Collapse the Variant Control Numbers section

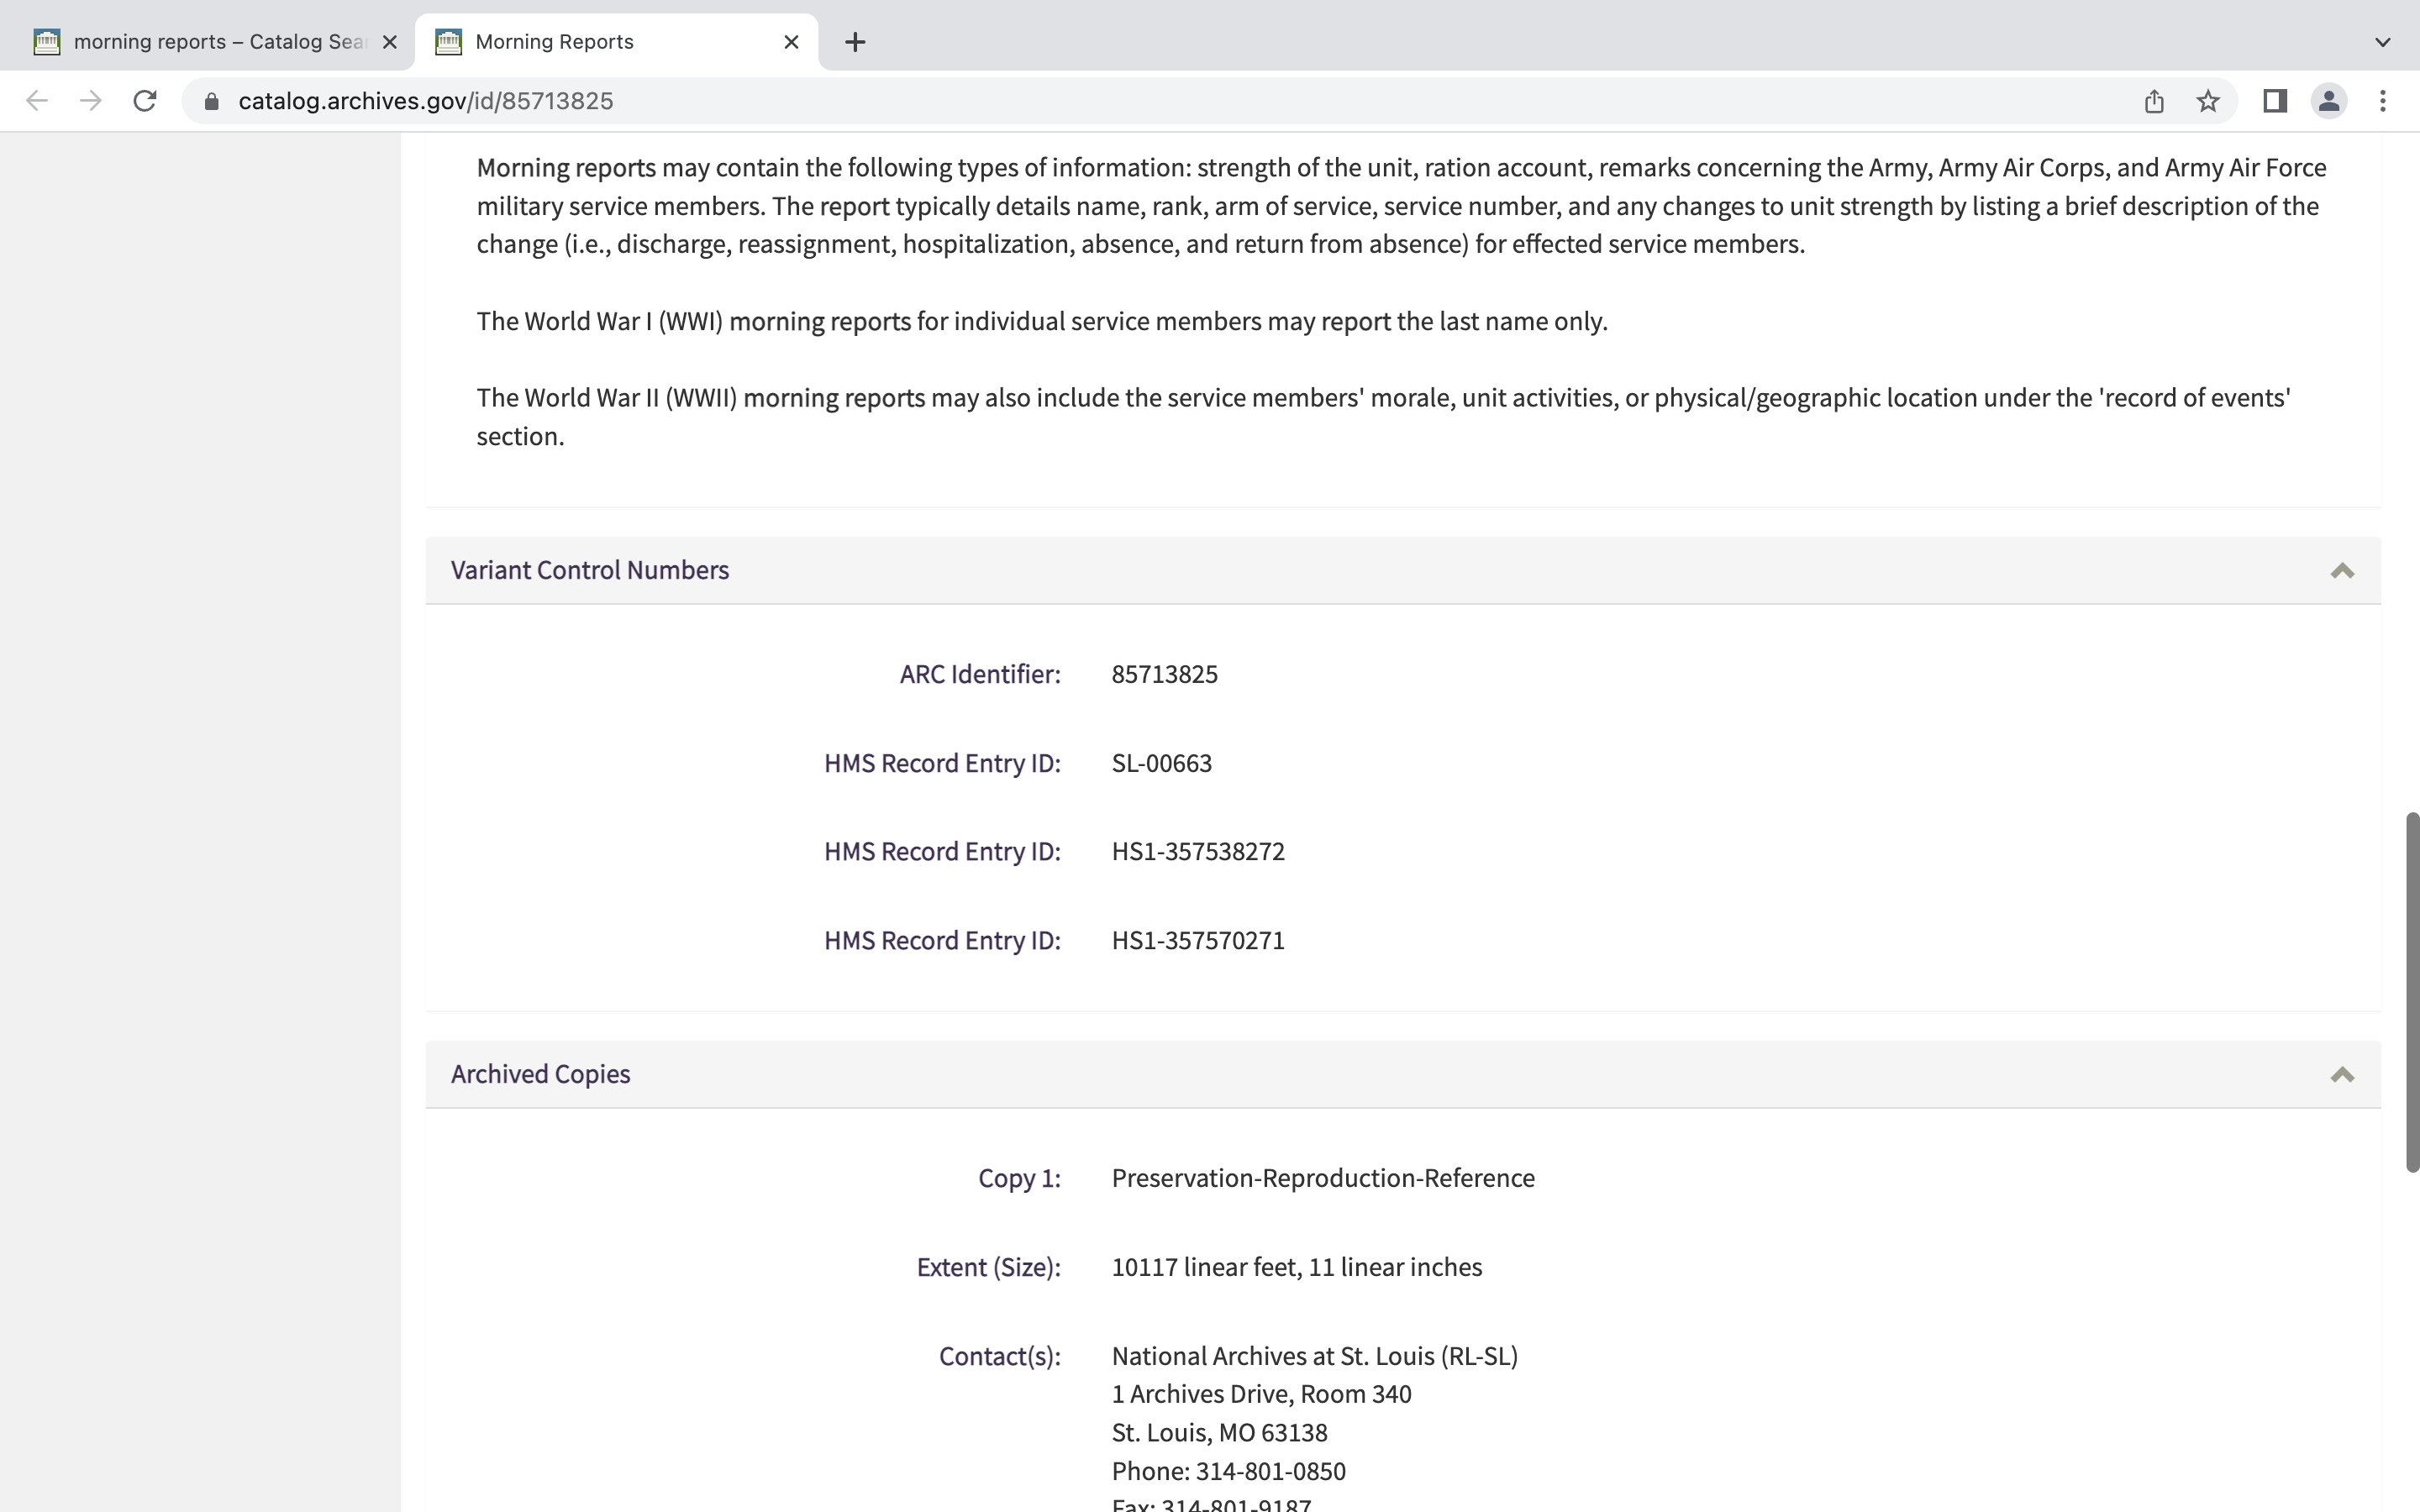point(2341,571)
